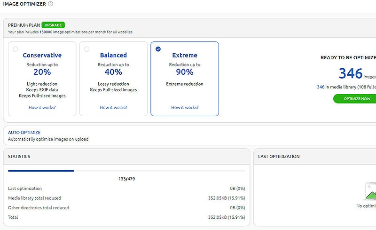Image resolution: width=376 pixels, height=230 pixels.
Task: Click the 346 in media library link
Action: click(321, 87)
